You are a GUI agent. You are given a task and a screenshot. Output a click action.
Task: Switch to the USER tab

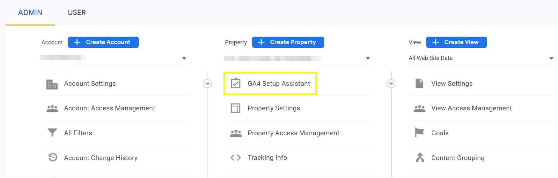pos(77,12)
